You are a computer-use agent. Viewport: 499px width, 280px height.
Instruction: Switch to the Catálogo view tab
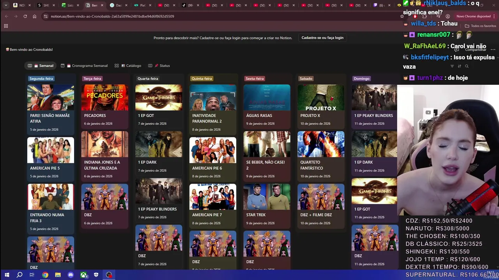pyautogui.click(x=128, y=66)
